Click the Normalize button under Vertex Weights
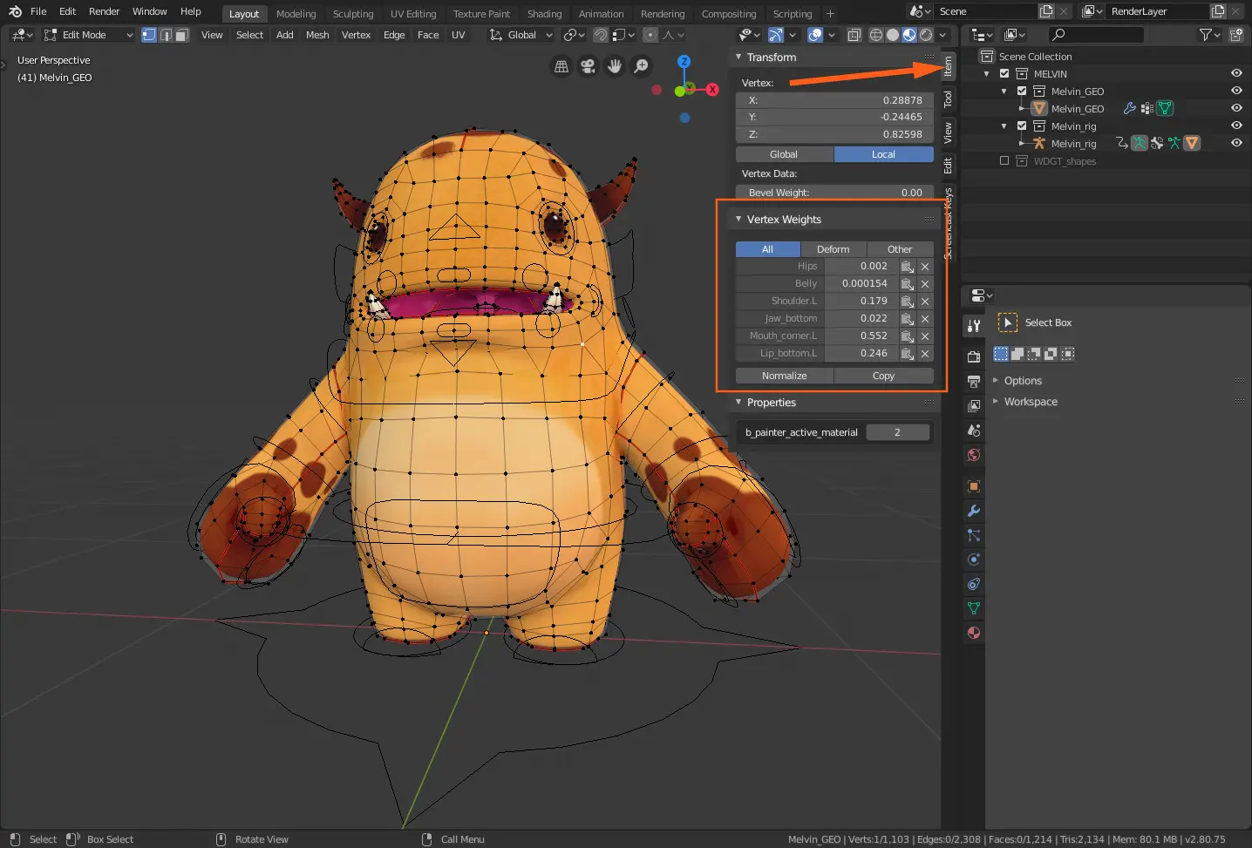Viewport: 1252px width, 848px height. pos(783,375)
